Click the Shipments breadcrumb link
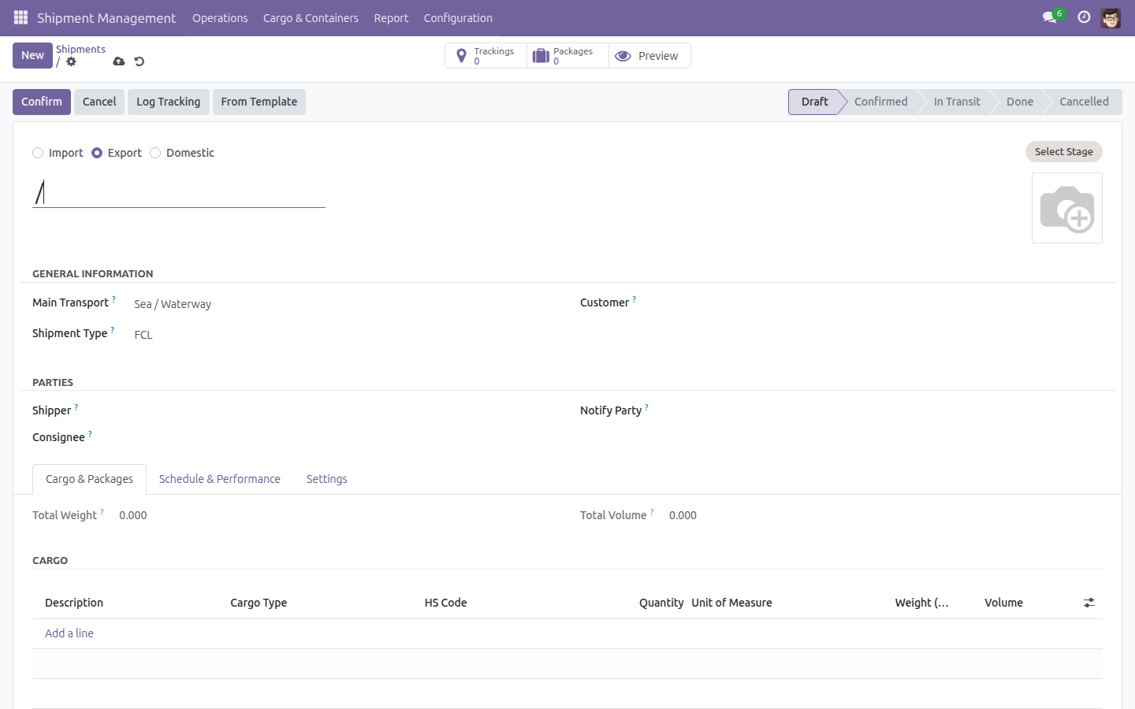 point(80,49)
